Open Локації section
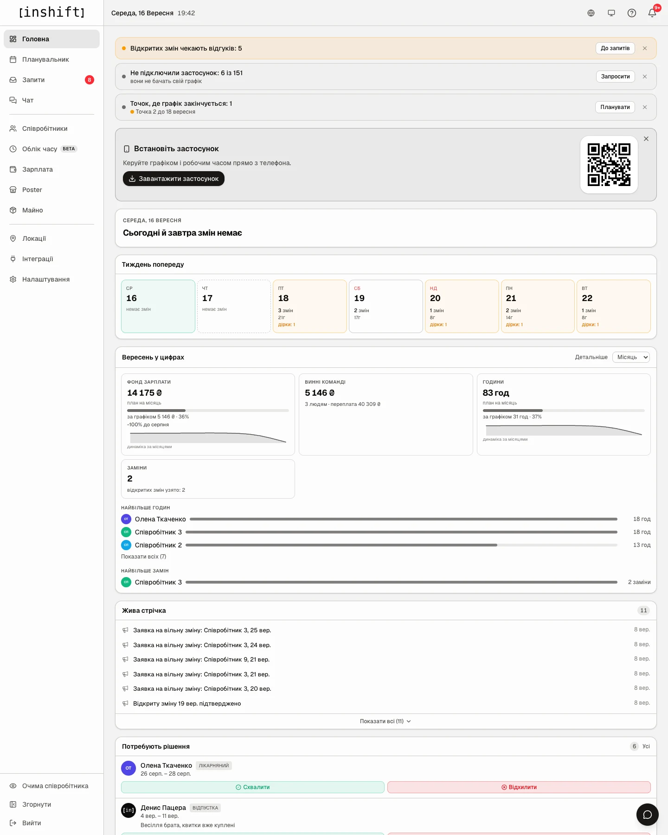This screenshot has height=835, width=668. point(51,238)
